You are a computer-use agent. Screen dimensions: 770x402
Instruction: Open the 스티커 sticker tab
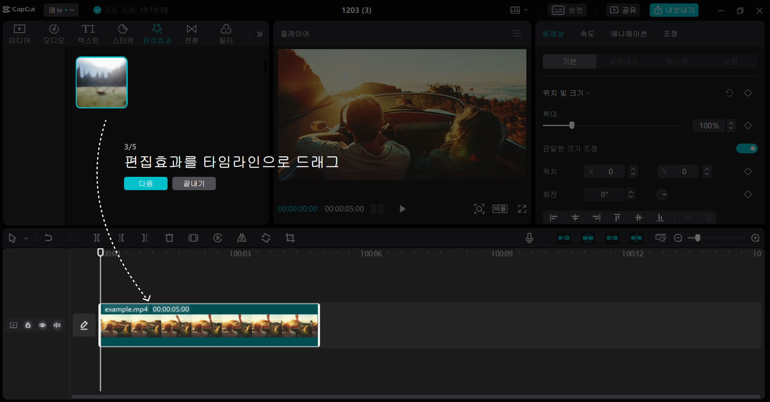(123, 34)
